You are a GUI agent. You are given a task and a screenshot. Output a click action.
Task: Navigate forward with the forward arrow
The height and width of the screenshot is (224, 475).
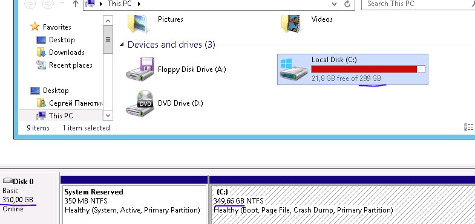coord(48,4)
